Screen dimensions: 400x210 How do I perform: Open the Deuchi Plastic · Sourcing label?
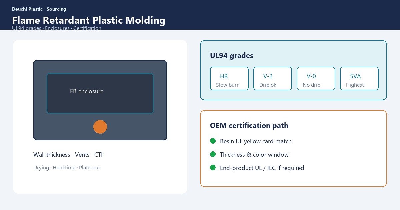click(39, 9)
